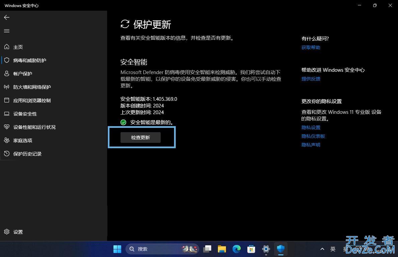Viewport: 398px width, 257px height.
Task: Click Windows Security shield in taskbar
Action: pos(281,249)
